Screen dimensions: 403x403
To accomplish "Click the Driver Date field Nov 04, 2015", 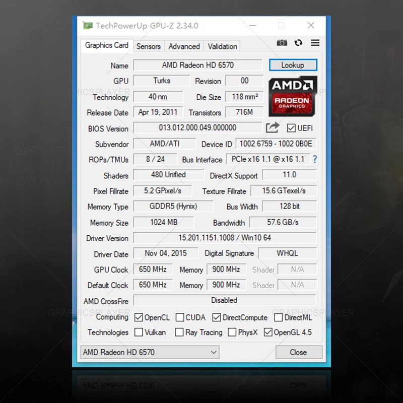I will click(166, 253).
